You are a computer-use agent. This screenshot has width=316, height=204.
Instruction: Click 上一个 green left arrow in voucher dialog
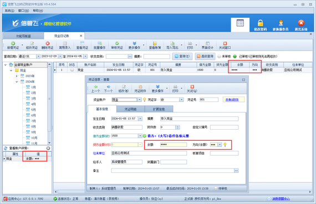pos(96,86)
